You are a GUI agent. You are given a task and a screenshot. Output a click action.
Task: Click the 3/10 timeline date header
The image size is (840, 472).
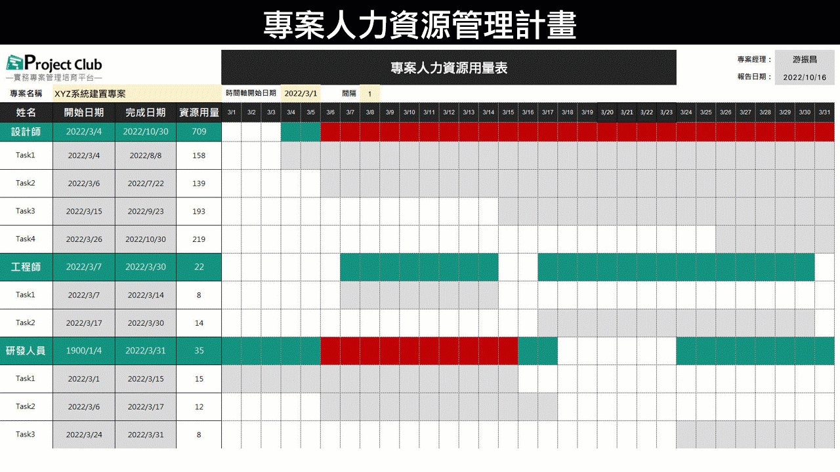point(409,113)
